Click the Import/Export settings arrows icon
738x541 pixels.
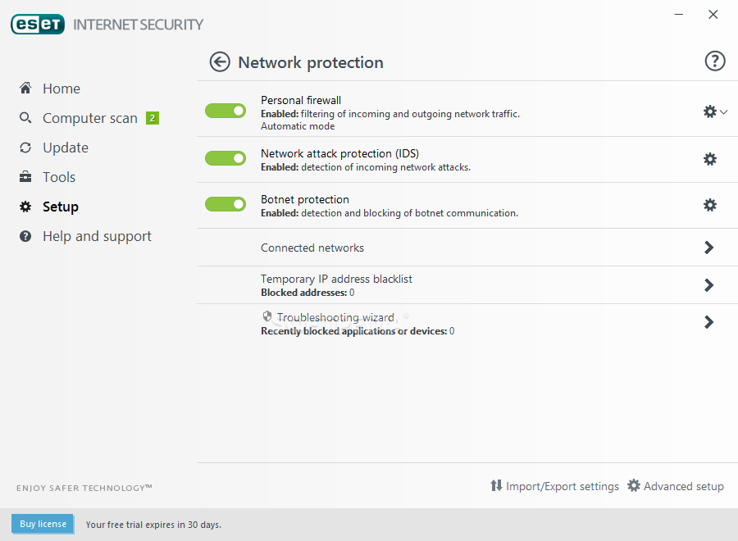click(496, 485)
